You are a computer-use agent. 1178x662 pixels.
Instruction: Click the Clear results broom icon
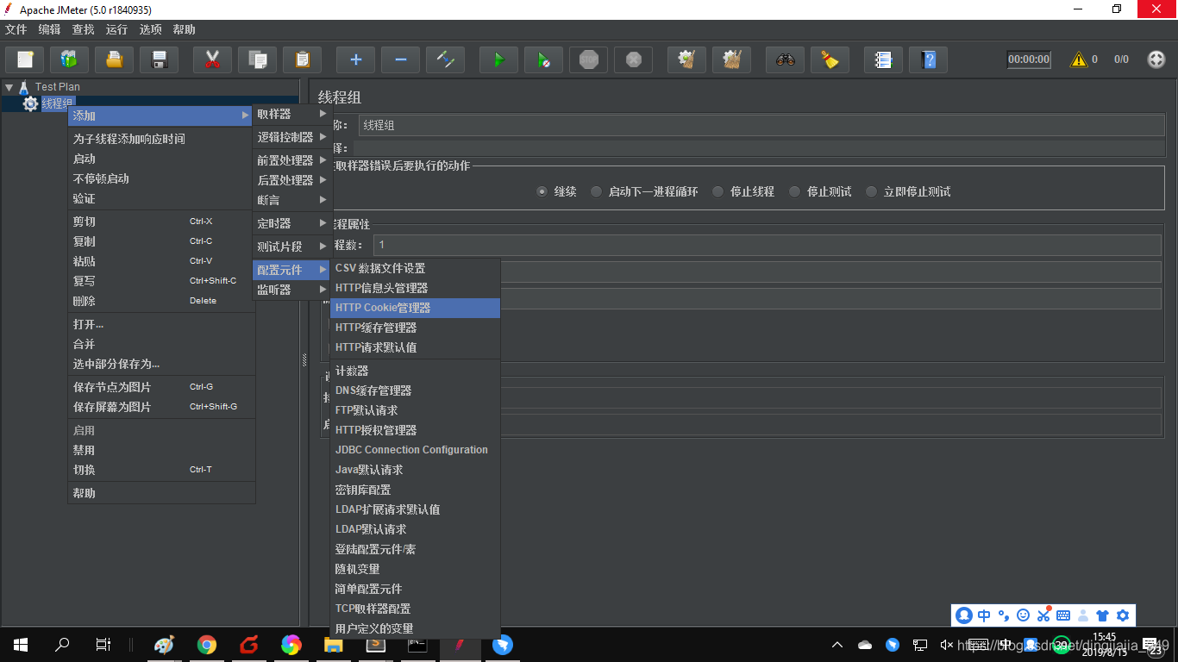686,59
